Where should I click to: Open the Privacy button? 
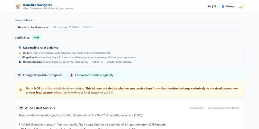[x=228, y=6]
